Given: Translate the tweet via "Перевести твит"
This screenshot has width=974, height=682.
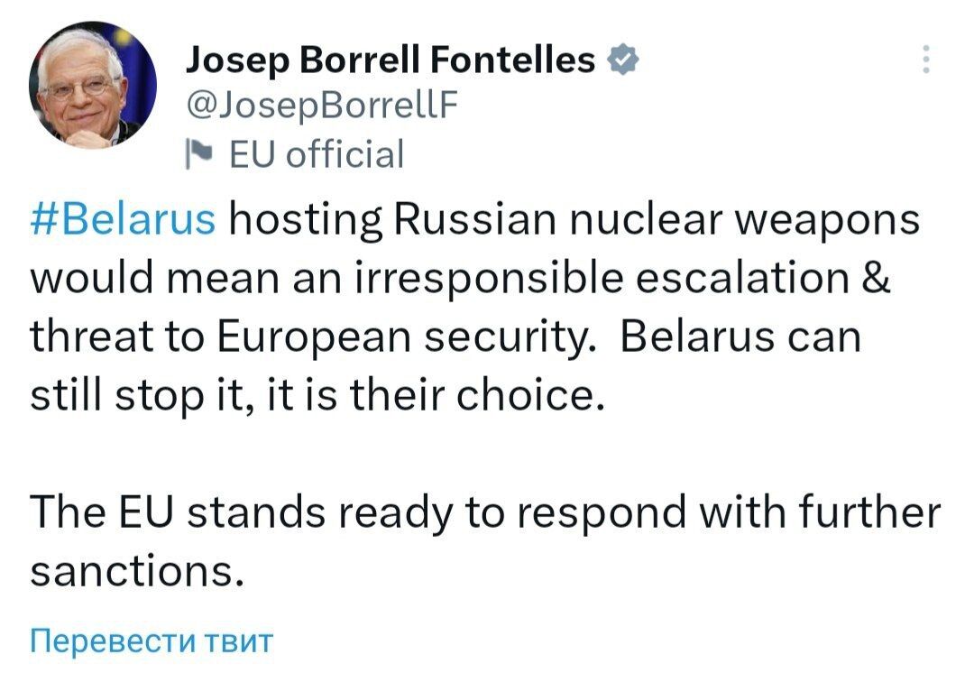Looking at the screenshot, I should [151, 641].
